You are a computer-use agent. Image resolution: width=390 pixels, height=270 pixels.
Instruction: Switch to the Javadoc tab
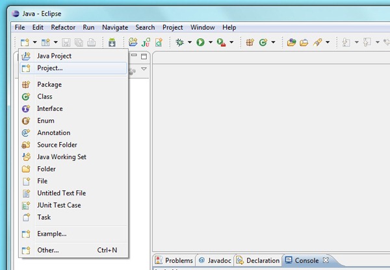(x=215, y=260)
